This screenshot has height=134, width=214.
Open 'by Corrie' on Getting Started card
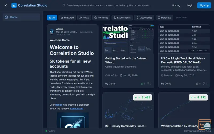(x=110, y=84)
